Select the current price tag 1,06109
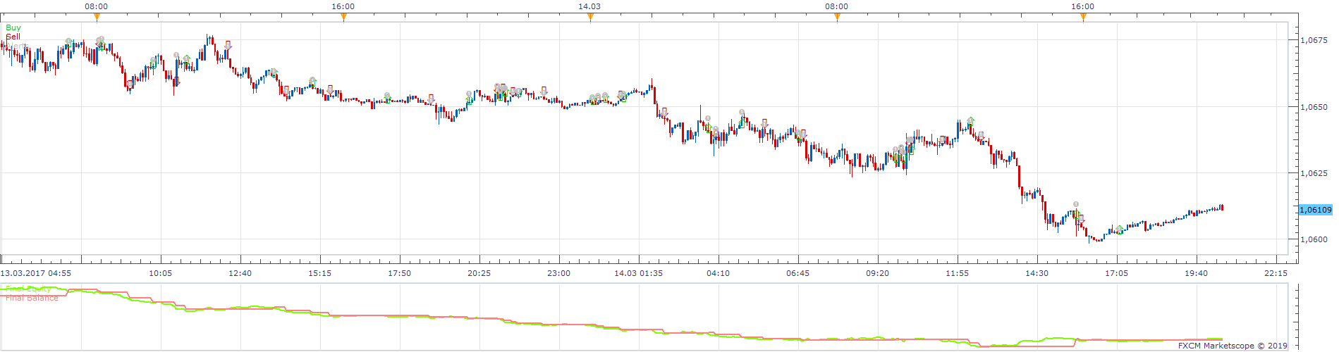Viewport: 1339px width, 352px height. point(1315,210)
